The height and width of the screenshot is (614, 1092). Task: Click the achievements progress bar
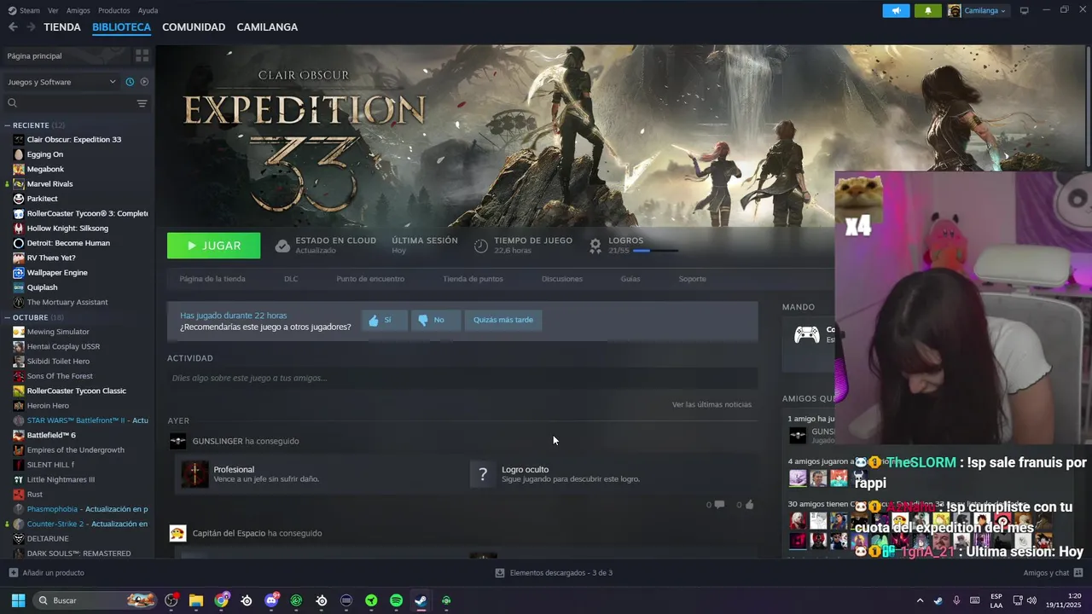click(x=655, y=251)
